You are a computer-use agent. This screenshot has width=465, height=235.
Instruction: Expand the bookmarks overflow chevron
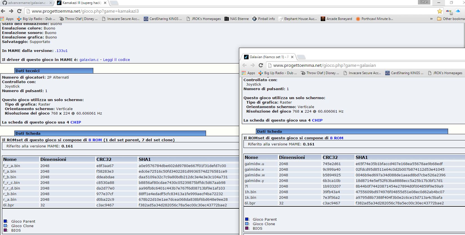click(431, 19)
